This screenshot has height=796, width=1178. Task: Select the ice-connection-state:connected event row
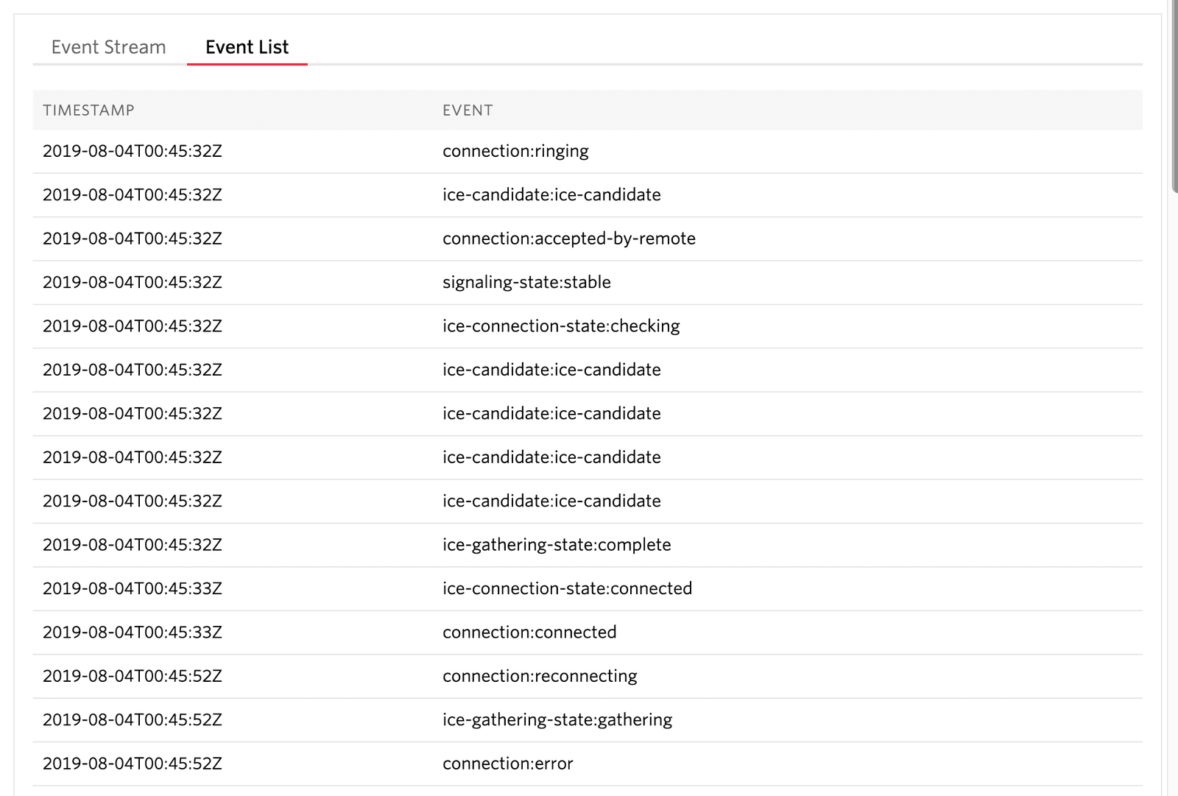tap(567, 588)
